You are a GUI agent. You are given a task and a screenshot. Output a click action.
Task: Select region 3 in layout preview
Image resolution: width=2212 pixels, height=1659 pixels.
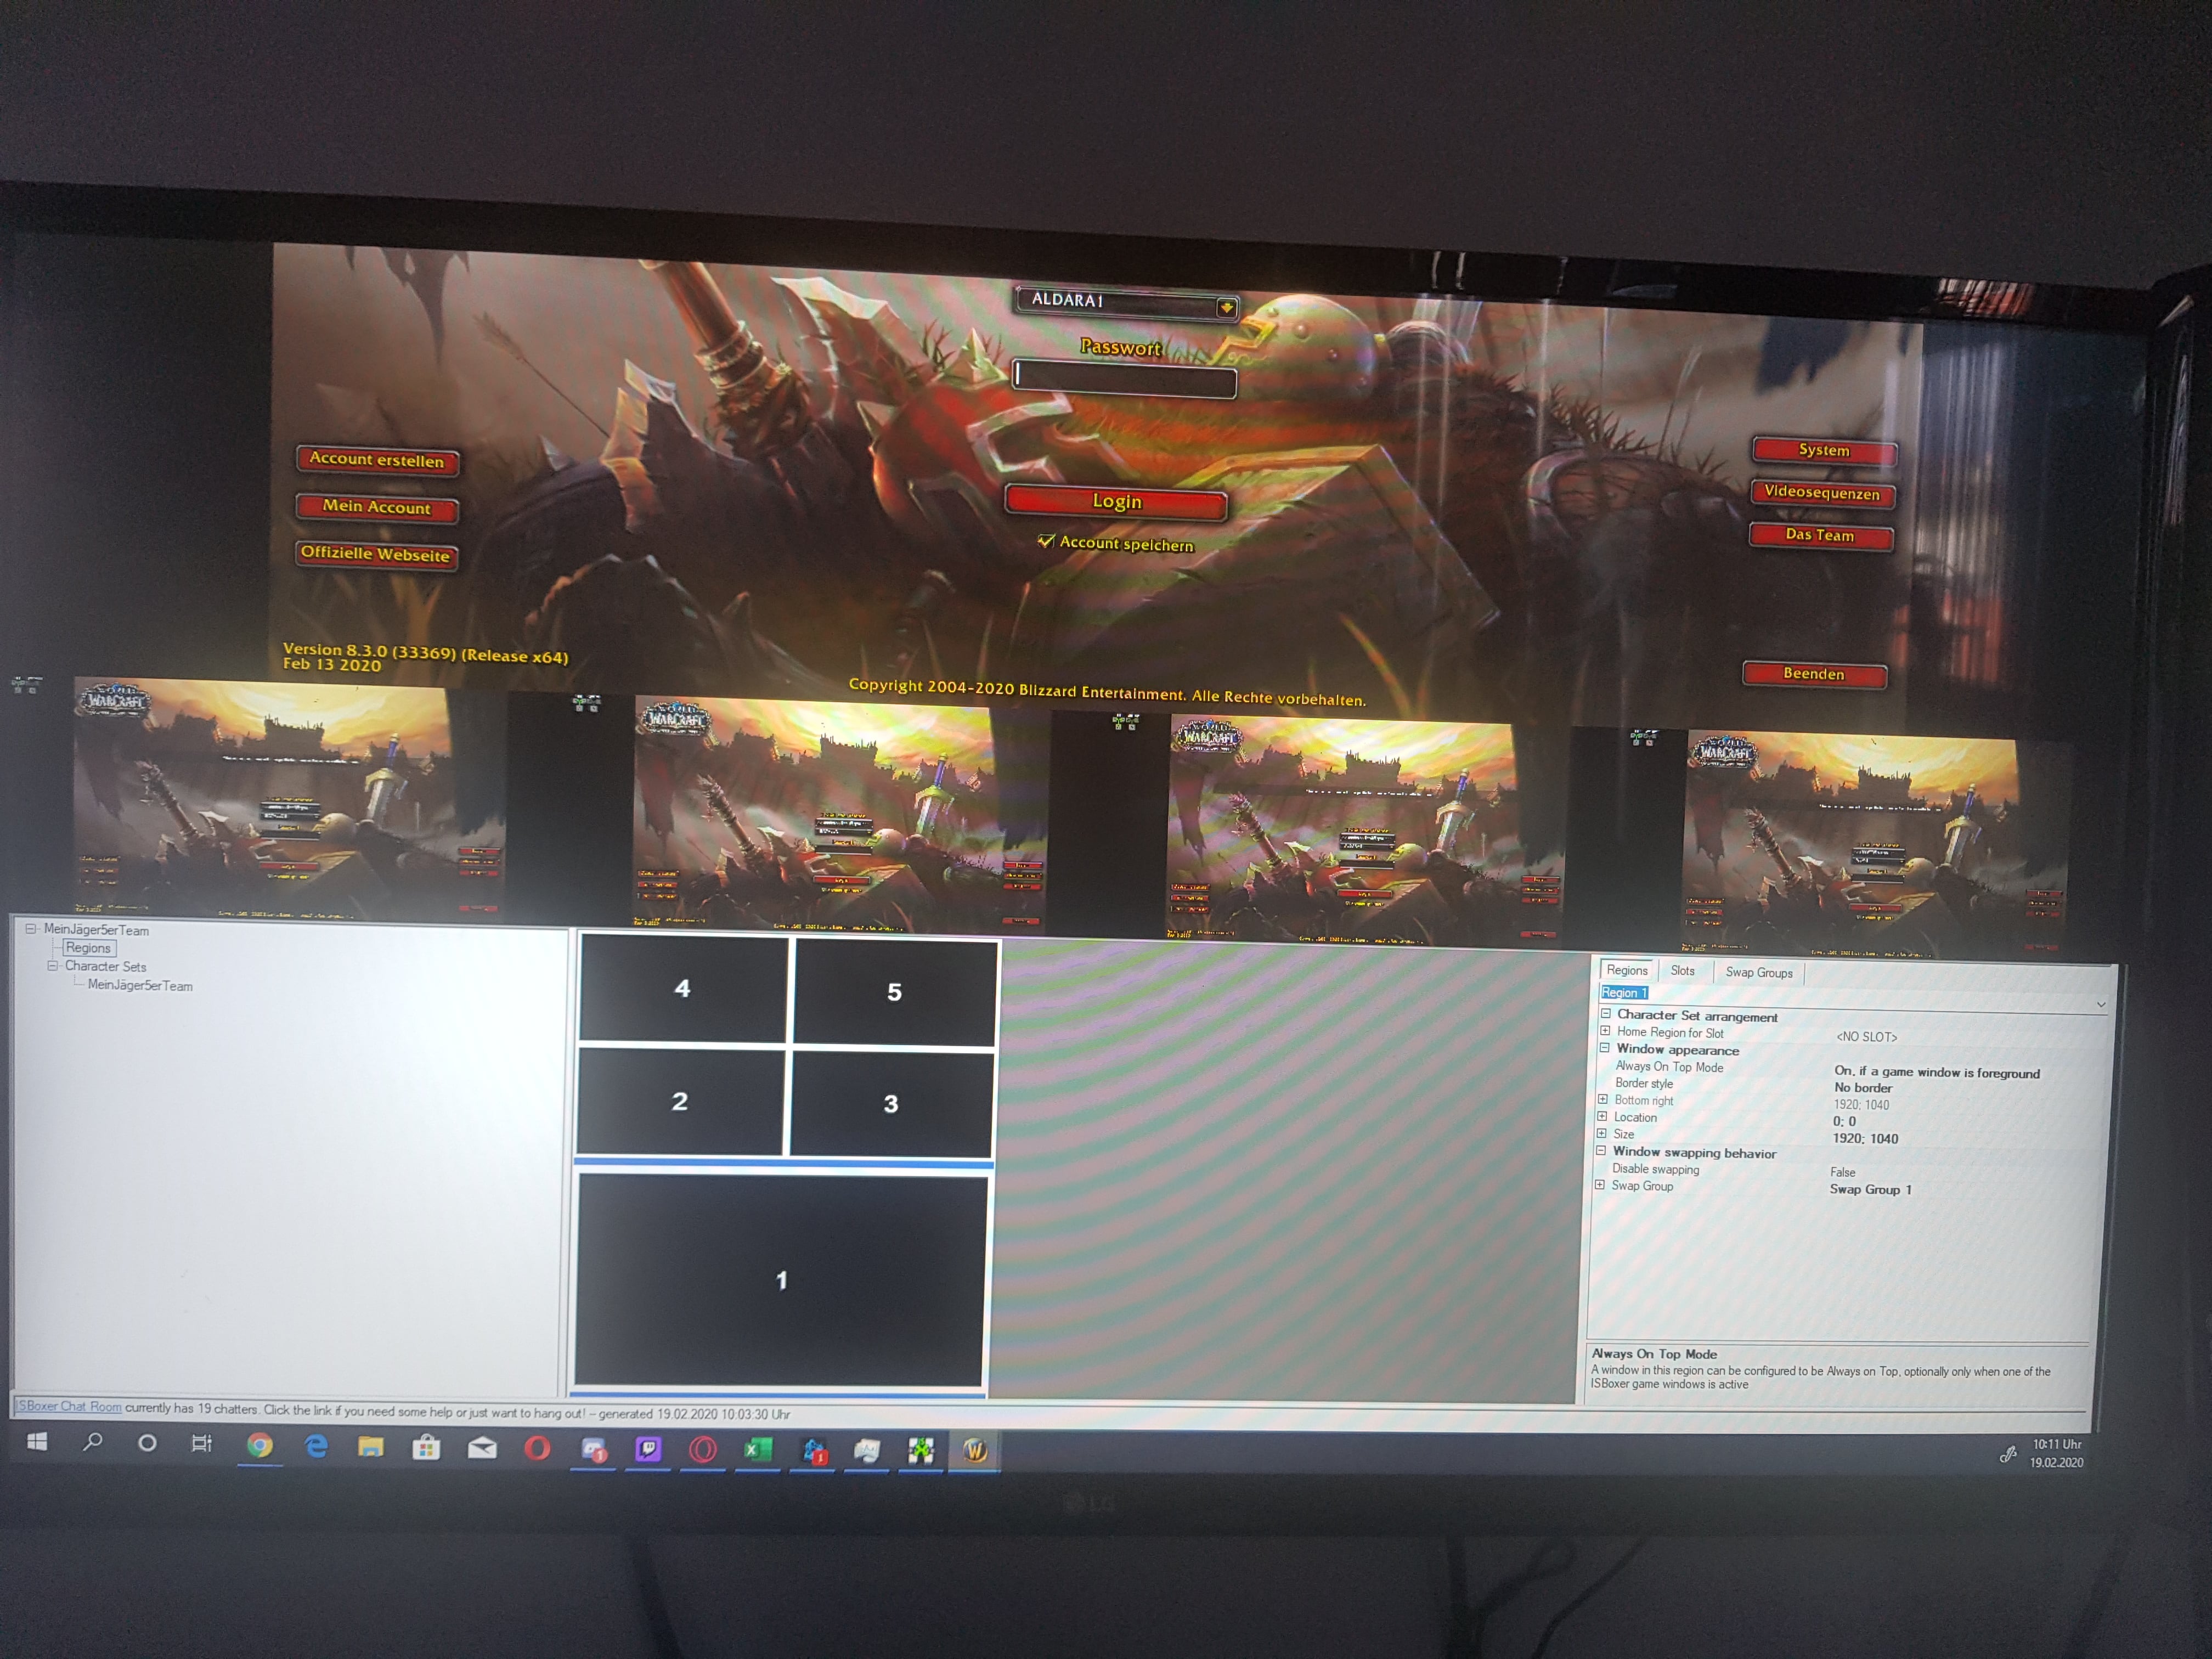pos(890,1104)
